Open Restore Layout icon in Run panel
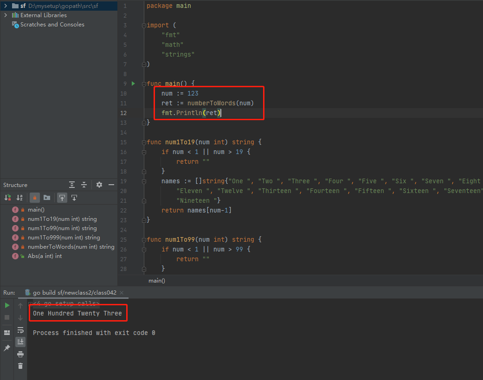The width and height of the screenshot is (483, 380). [x=7, y=333]
